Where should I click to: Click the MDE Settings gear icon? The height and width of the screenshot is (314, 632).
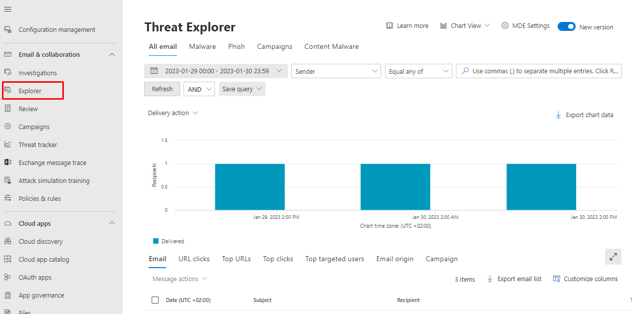505,26
